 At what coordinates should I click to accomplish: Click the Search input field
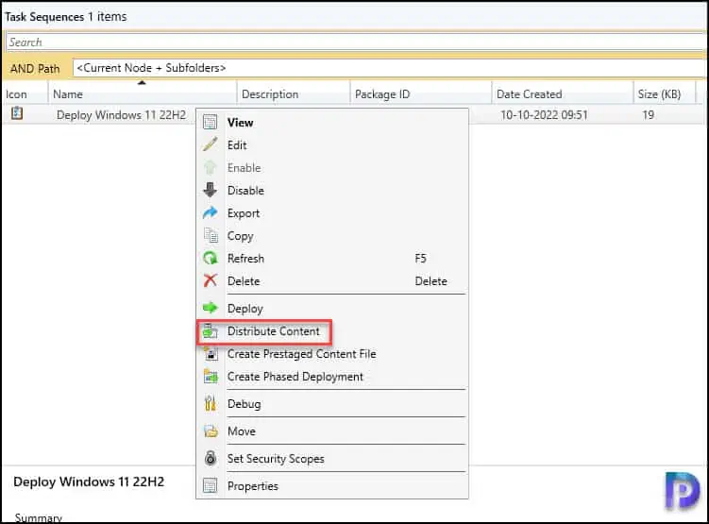pyautogui.click(x=355, y=42)
